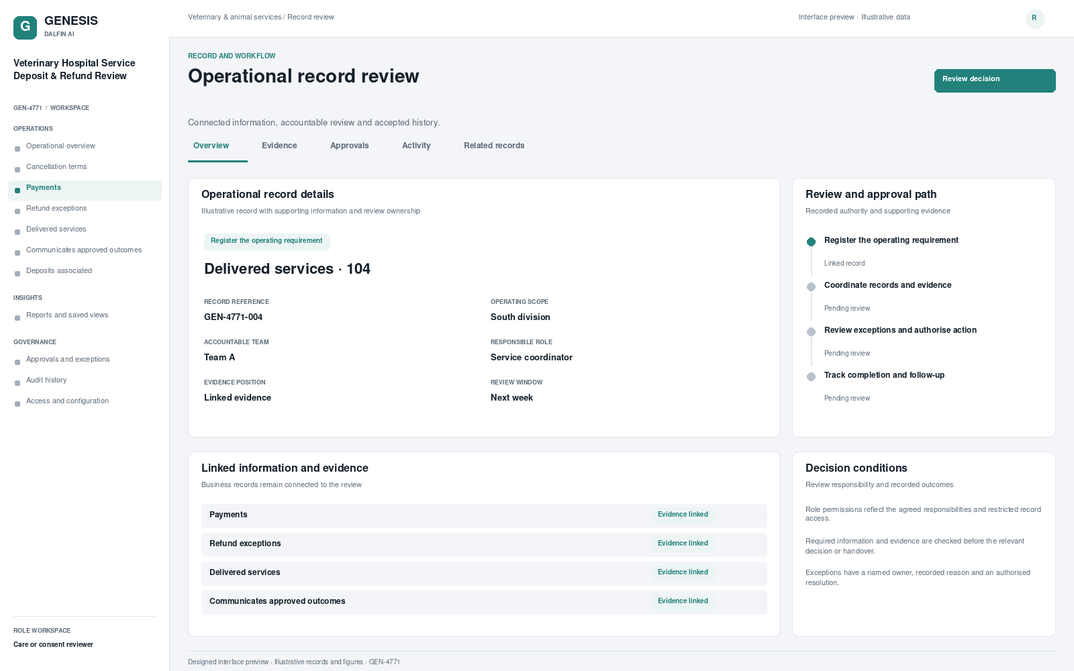The height and width of the screenshot is (671, 1074).
Task: Select Payments in the sidebar
Action: (85, 191)
